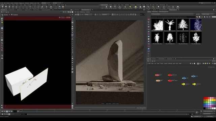Open the Render menu
Viewport: 216px width, 121px height.
pyautogui.click(x=8, y=3)
